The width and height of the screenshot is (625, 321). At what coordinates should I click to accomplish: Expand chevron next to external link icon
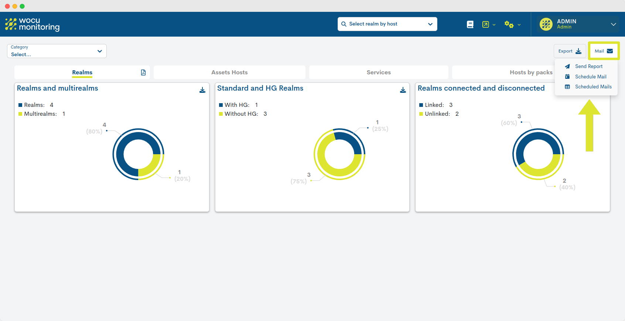point(494,25)
